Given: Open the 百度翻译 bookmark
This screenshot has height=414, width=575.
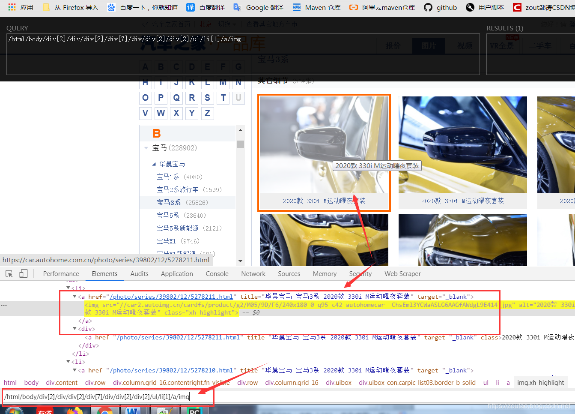Looking at the screenshot, I should 206,7.
